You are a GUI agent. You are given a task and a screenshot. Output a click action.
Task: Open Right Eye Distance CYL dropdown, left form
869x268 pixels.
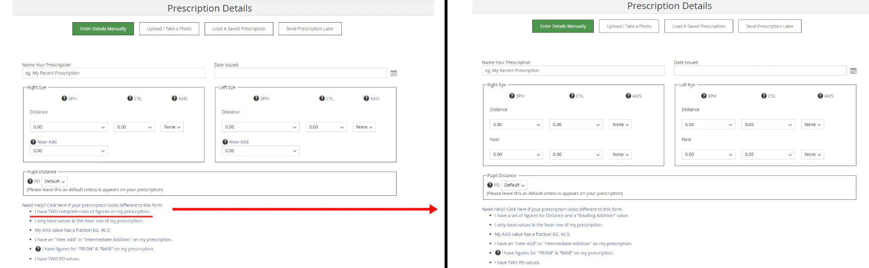point(134,127)
